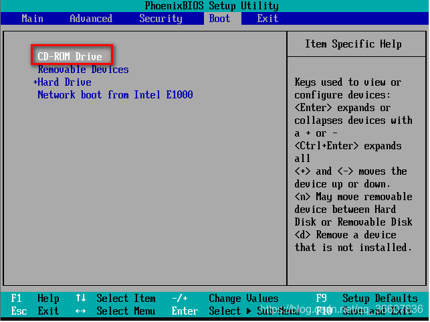Image resolution: width=430 pixels, height=322 pixels.
Task: Click 'device up or down.' help line
Action: pos(342,184)
